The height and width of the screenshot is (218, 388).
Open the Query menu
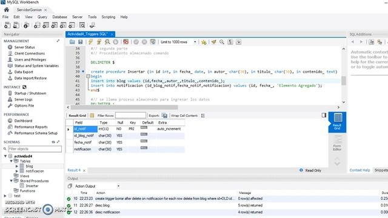point(42,17)
